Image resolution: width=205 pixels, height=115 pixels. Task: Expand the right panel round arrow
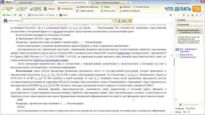tap(176, 99)
